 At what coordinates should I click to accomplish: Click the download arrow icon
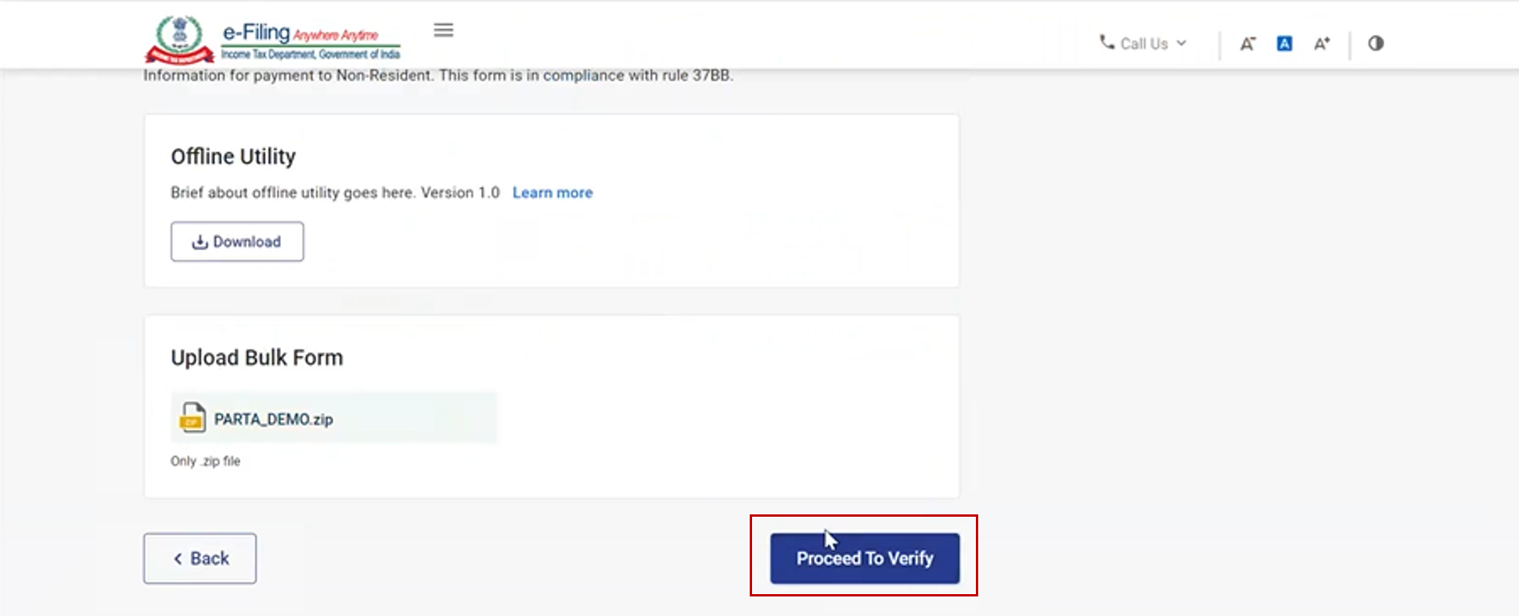[200, 242]
